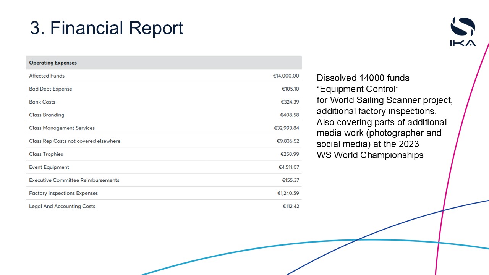Click the -€14,000.00 amount
Viewport: 489px width, 275px height.
[285, 76]
